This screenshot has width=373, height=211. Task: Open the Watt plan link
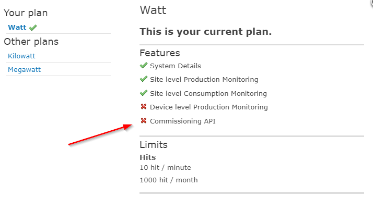[17, 28]
